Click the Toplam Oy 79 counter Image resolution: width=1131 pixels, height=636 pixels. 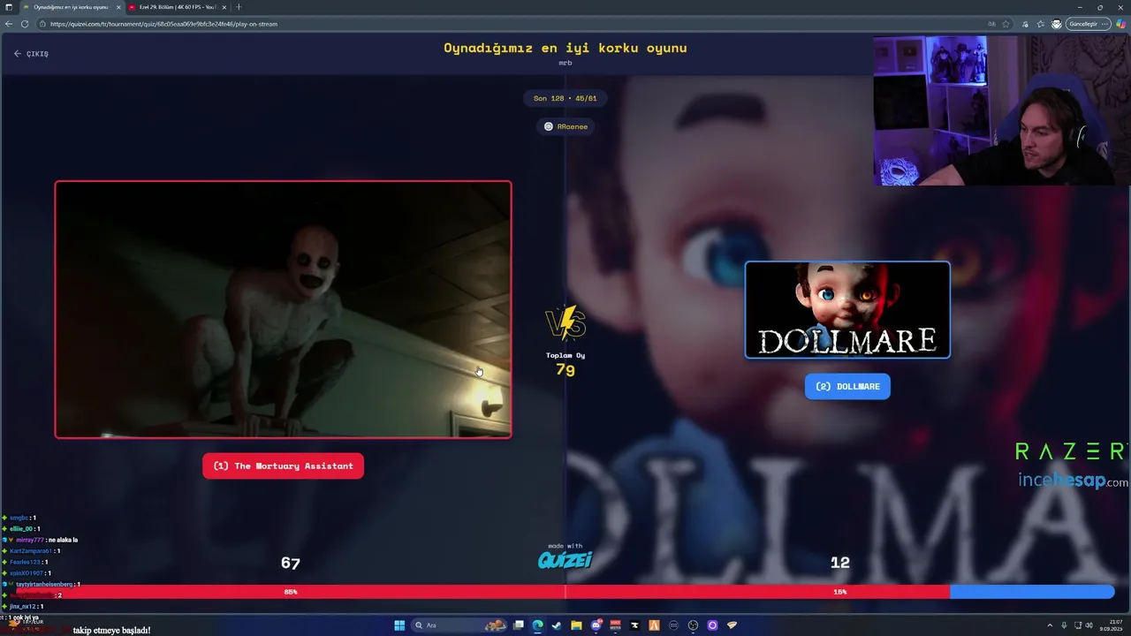565,364
